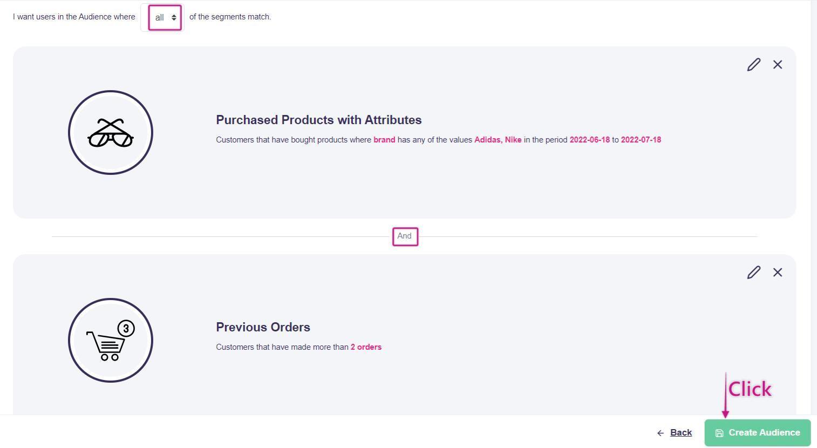This screenshot has width=817, height=448.
Task: Click the Previous Orders heading
Action: (x=263, y=328)
